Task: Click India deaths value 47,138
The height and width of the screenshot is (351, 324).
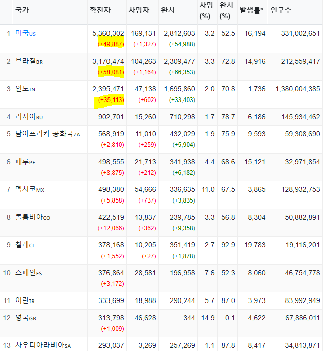Action: coord(145,89)
